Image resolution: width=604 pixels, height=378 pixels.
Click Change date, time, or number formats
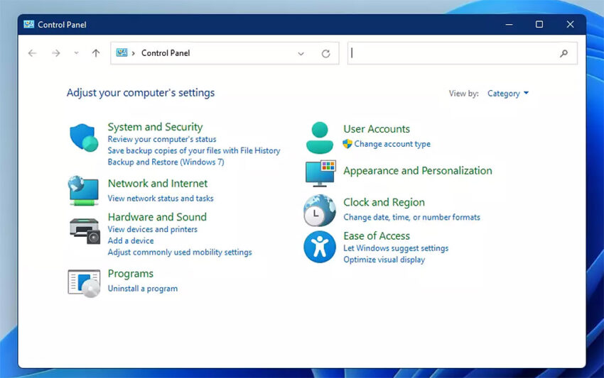click(x=411, y=217)
